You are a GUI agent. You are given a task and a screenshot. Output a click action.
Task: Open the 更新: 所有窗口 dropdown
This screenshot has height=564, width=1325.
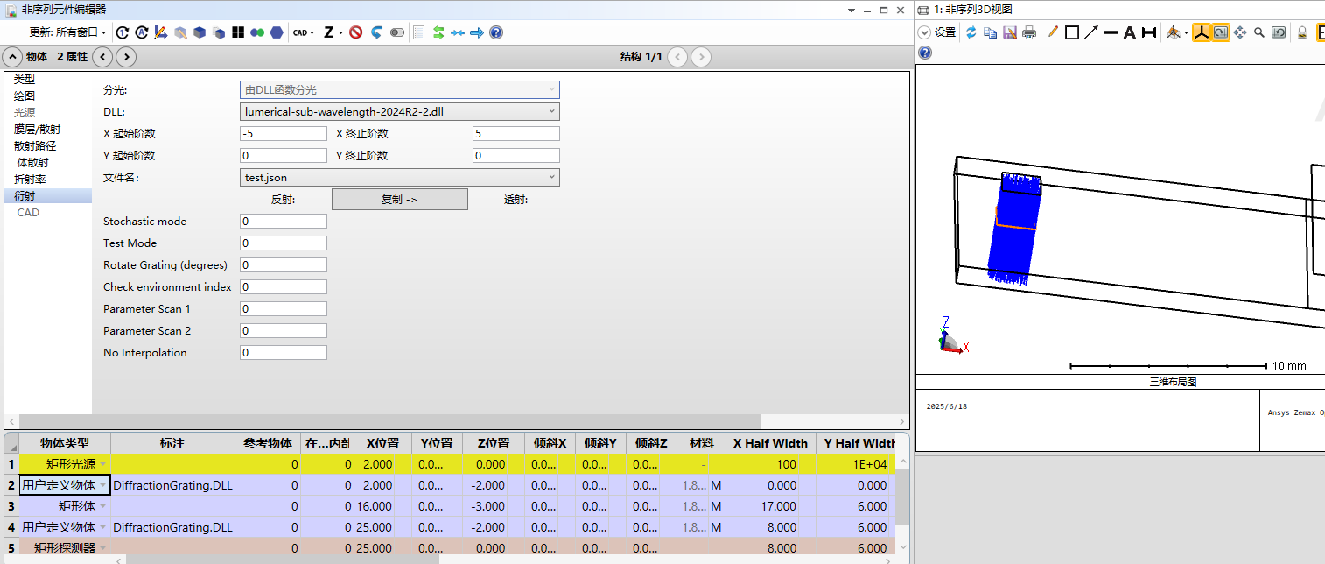[68, 32]
